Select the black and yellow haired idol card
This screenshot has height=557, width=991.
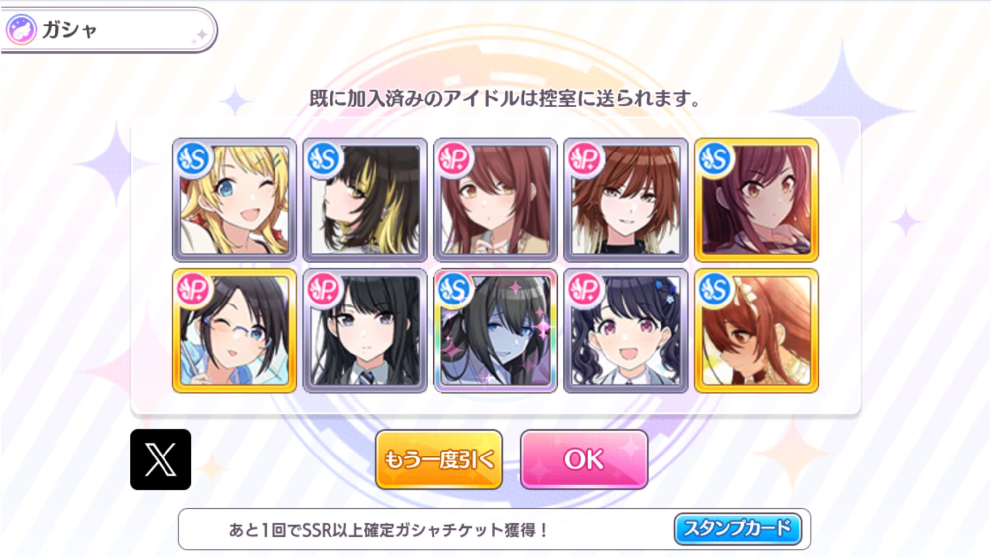pyautogui.click(x=365, y=200)
